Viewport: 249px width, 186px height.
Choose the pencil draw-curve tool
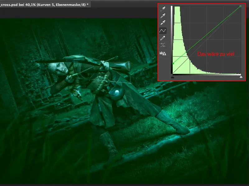point(163,38)
